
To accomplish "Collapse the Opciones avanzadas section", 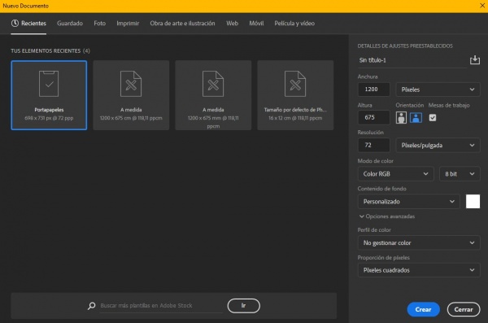I will pos(387,216).
